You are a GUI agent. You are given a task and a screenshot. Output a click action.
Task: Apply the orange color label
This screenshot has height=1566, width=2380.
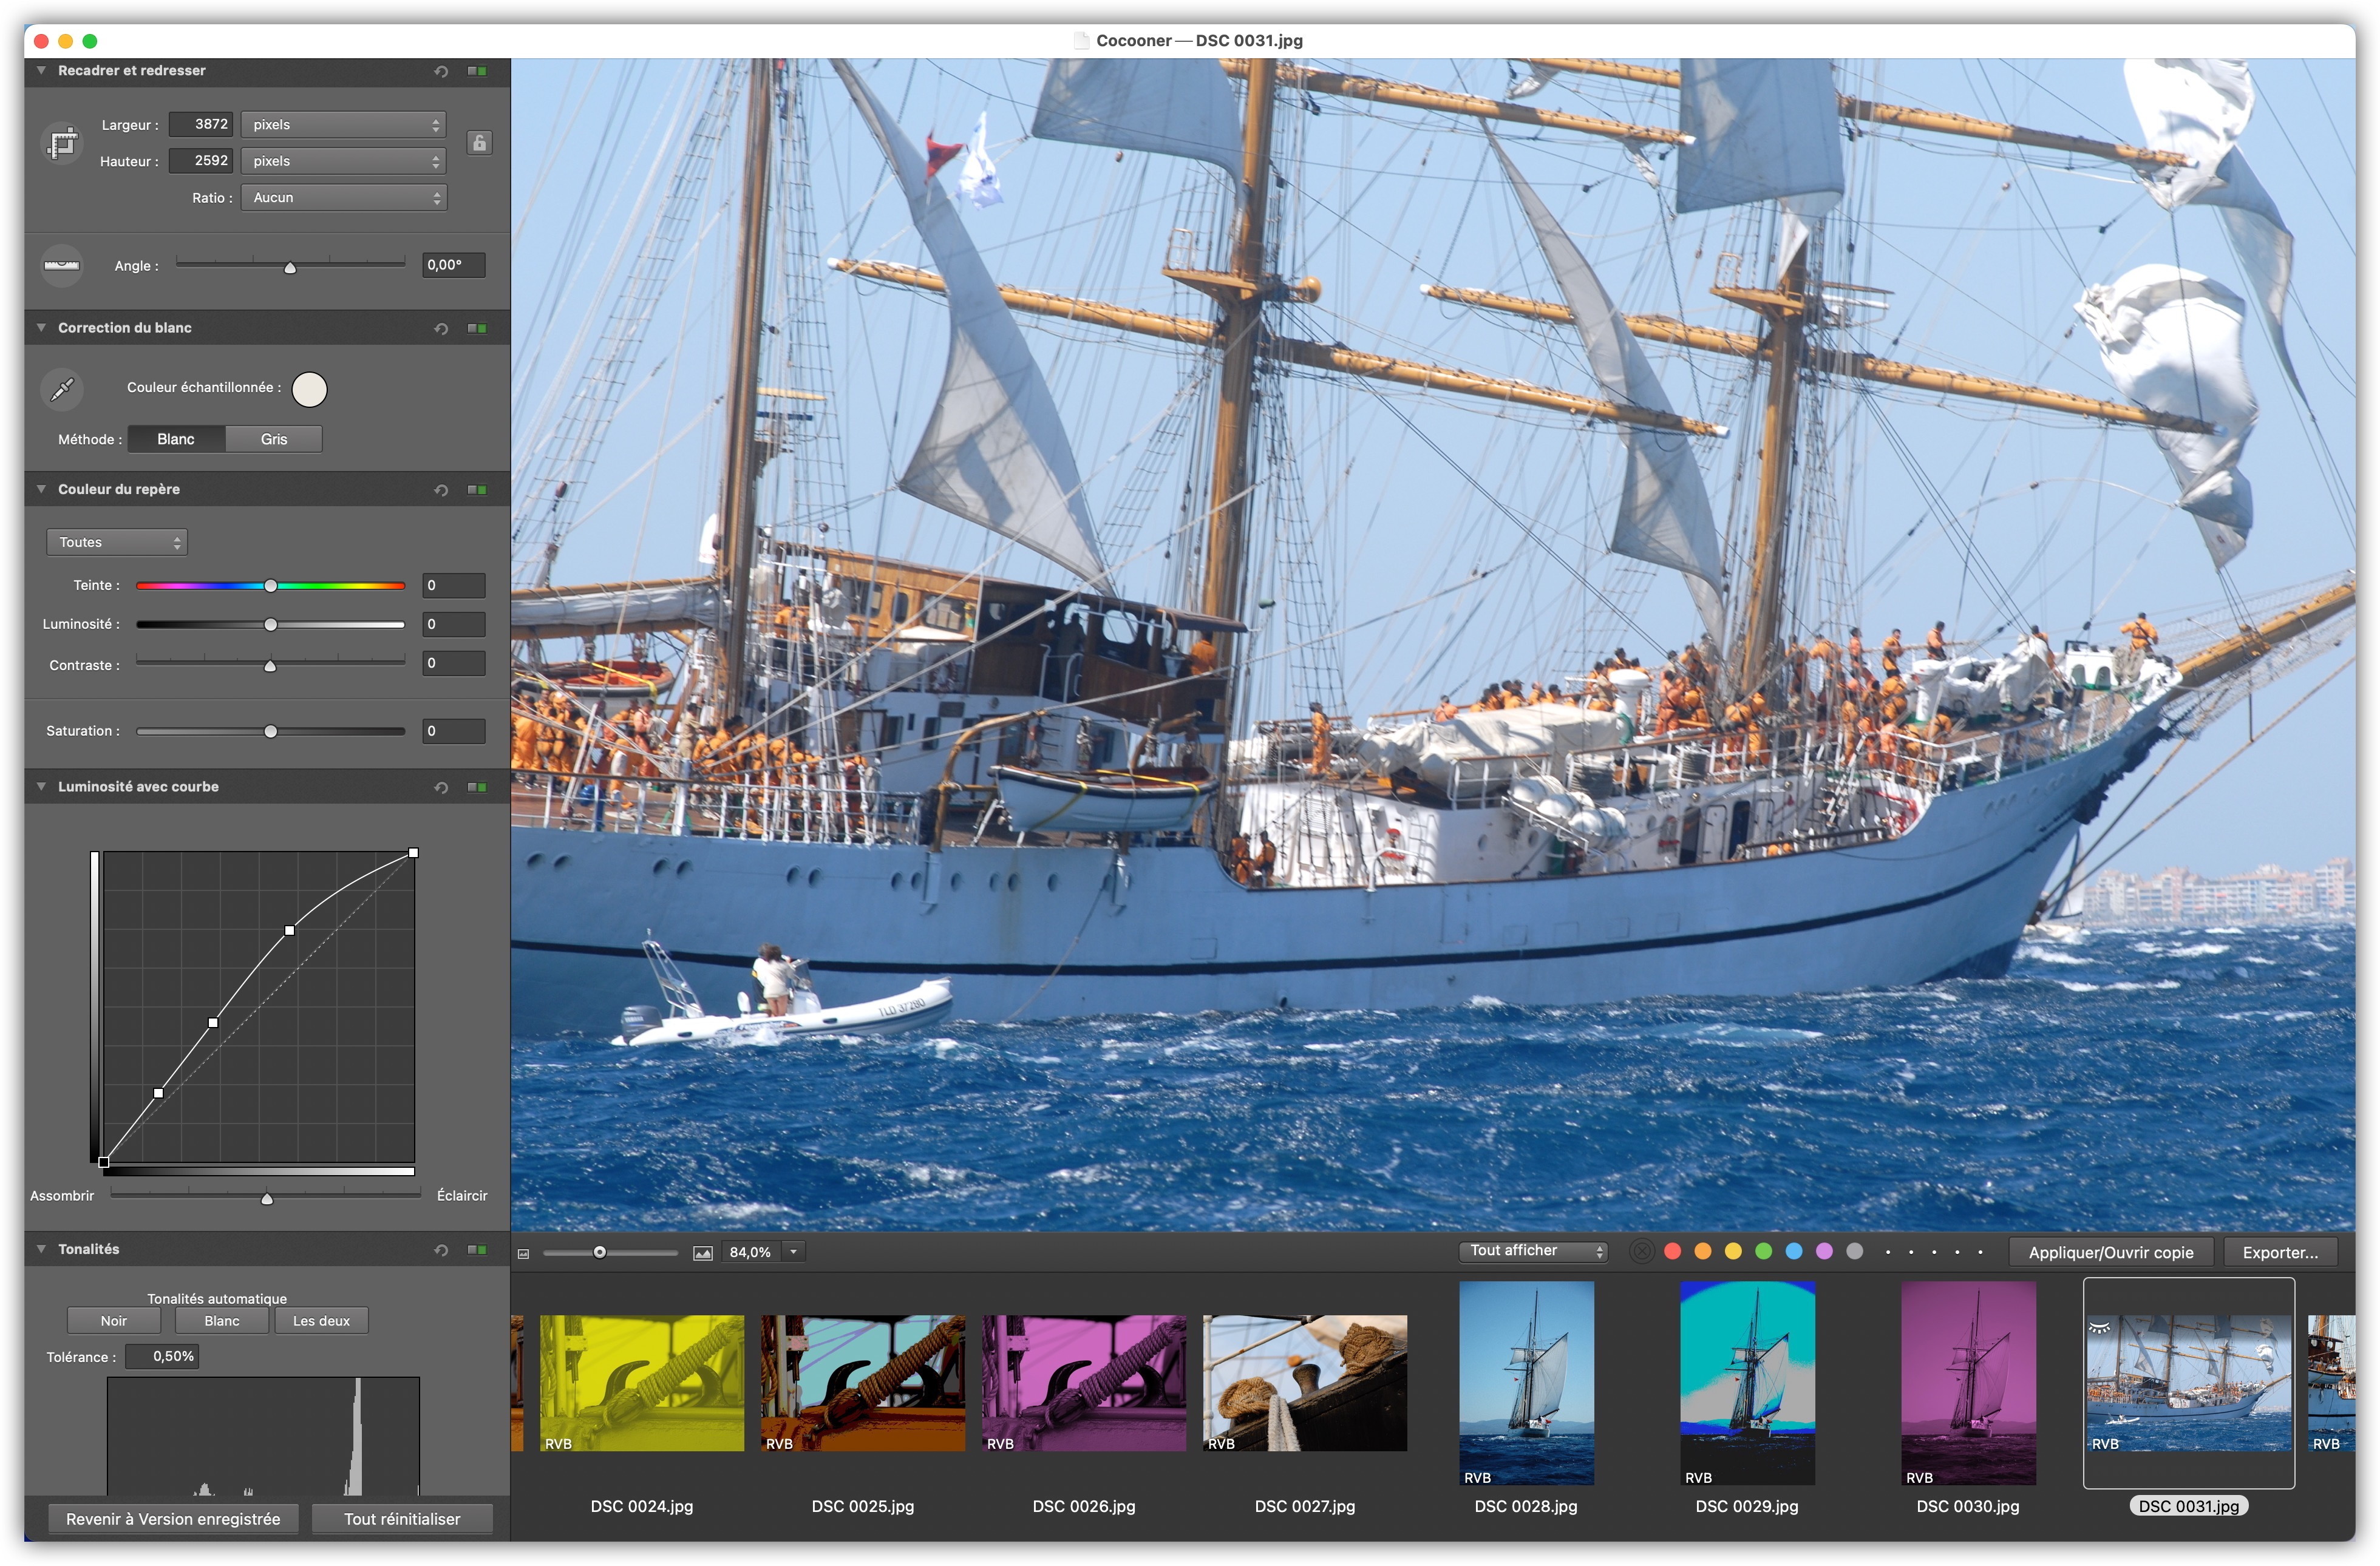1703,1252
